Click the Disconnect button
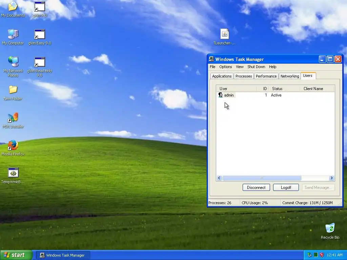This screenshot has height=260, width=347. 256,188
